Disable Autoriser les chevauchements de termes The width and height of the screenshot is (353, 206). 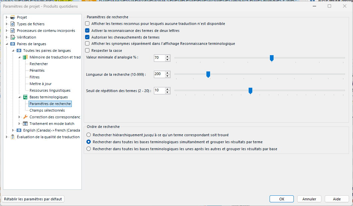pos(87,37)
